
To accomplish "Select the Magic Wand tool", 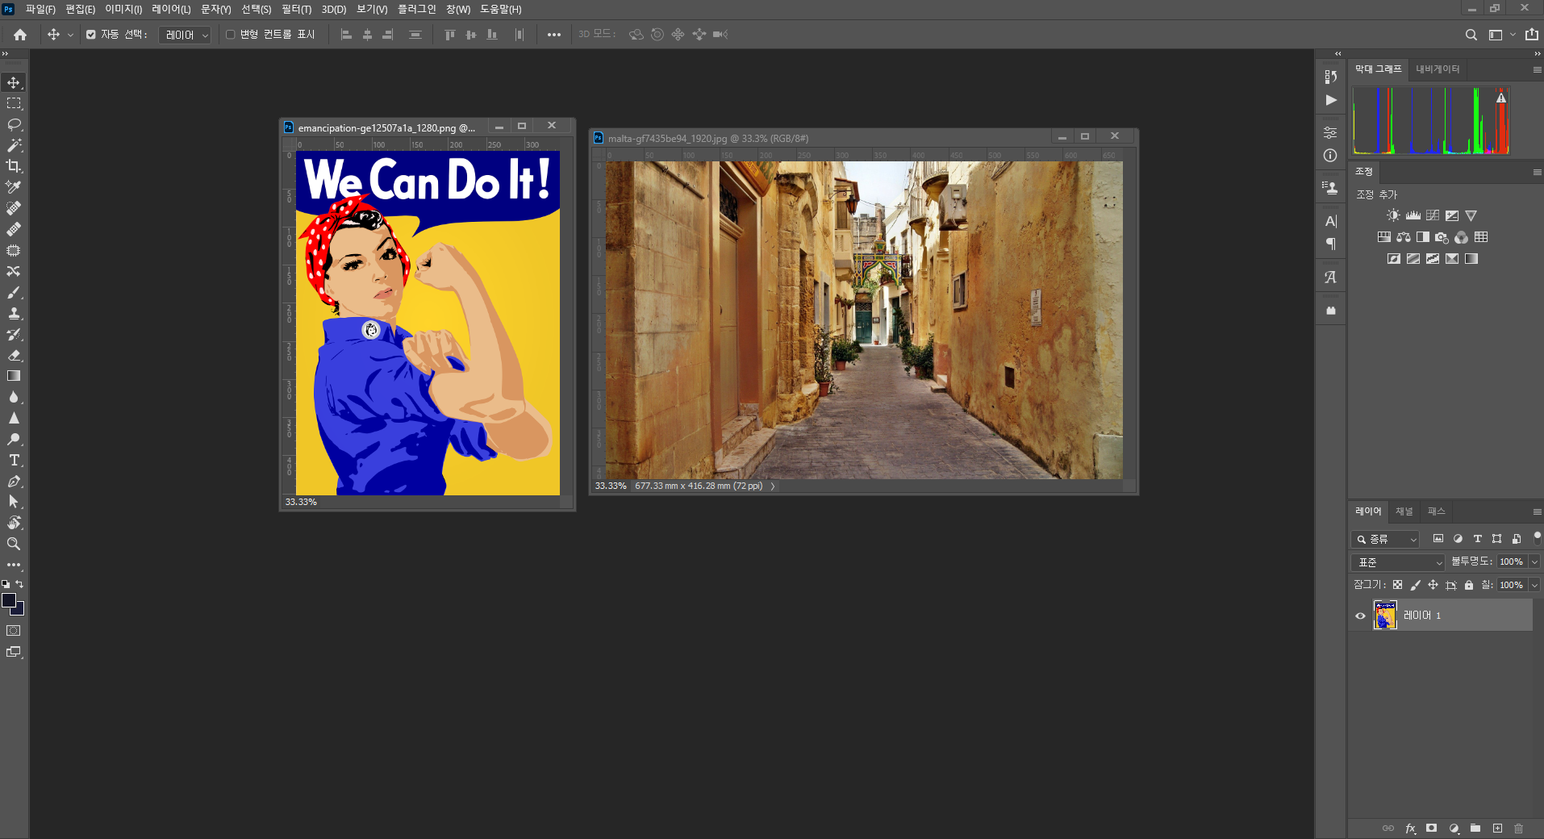I will click(x=14, y=146).
